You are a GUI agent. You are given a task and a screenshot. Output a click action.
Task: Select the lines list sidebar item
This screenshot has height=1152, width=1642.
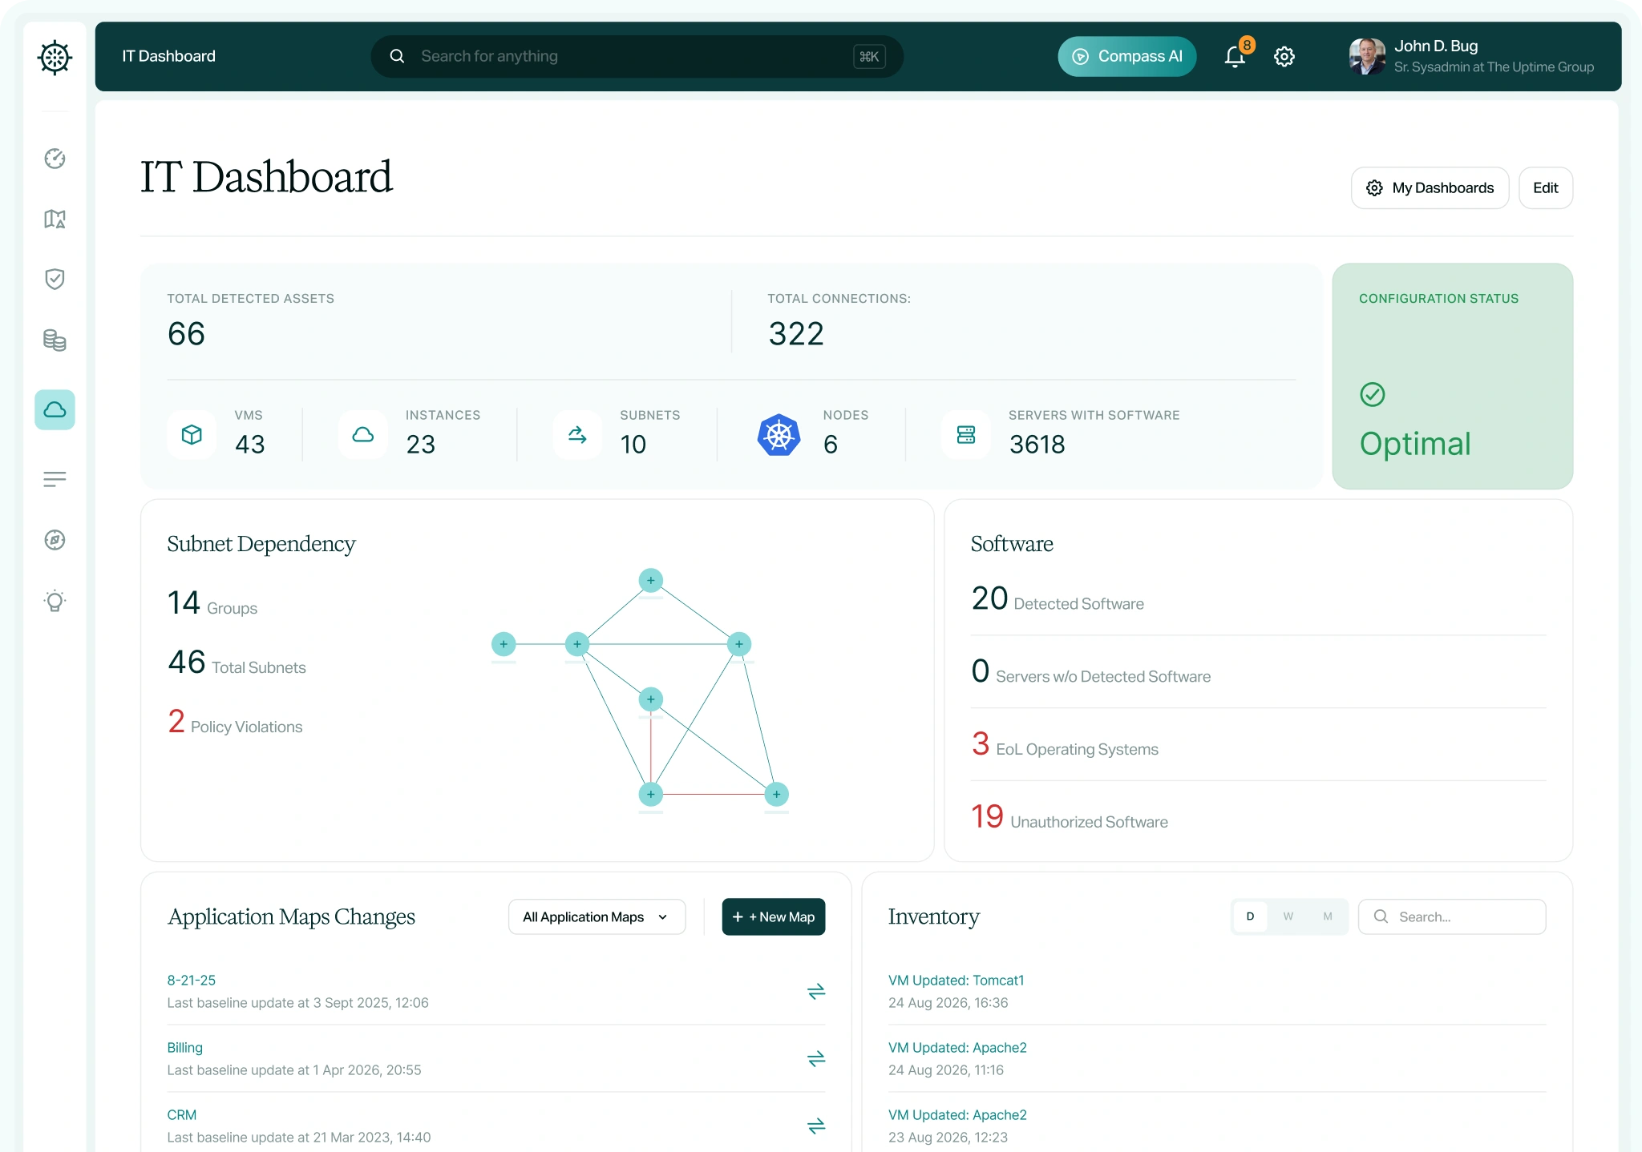point(55,479)
